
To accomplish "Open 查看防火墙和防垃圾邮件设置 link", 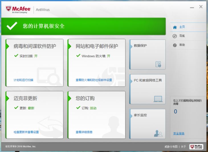I will click(94, 80).
